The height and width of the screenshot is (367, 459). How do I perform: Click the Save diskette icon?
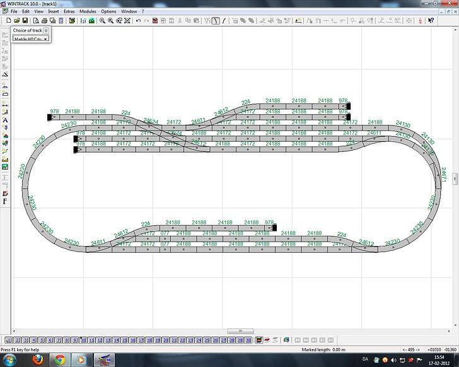tap(25, 21)
